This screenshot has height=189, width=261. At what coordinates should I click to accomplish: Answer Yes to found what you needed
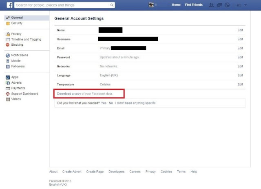tap(104, 103)
